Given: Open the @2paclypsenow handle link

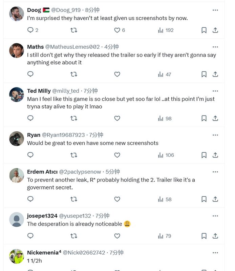Looking at the screenshot, I should coord(80,172).
